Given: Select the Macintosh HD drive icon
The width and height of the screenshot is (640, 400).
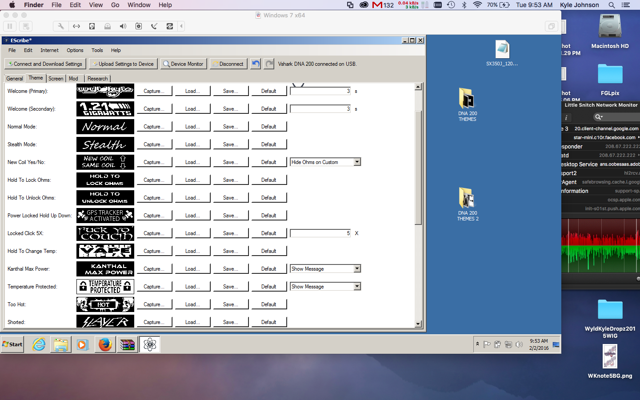Looking at the screenshot, I should (x=610, y=31).
